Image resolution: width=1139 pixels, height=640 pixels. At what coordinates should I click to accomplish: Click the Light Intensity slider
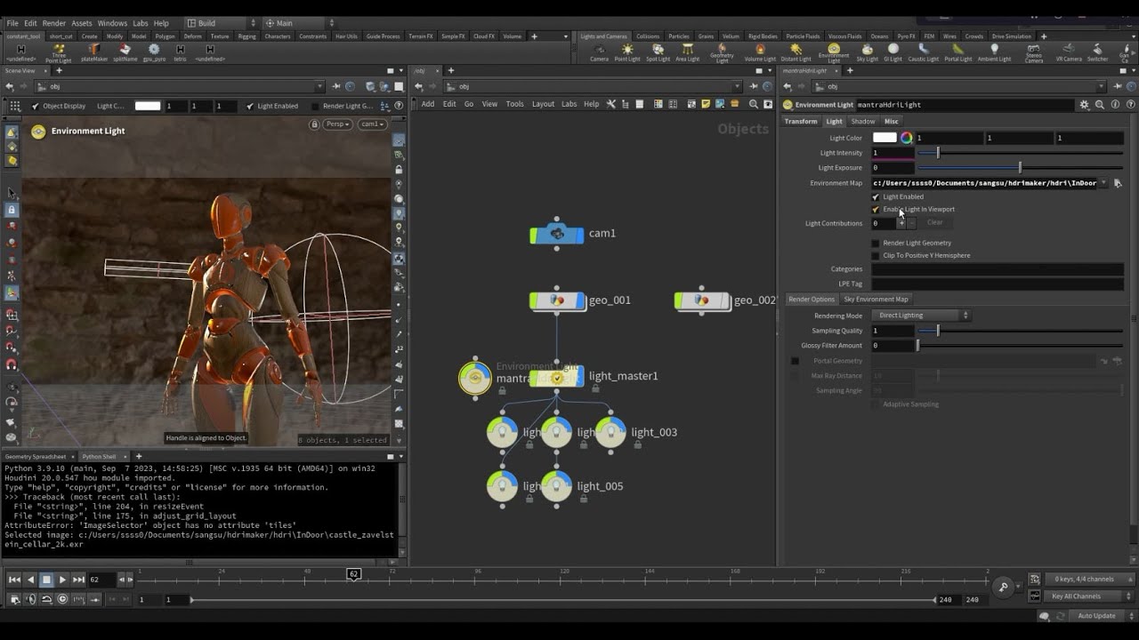(1020, 153)
